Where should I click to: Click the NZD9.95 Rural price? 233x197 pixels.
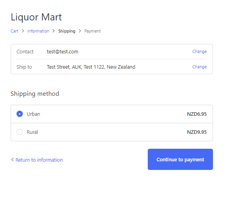(197, 132)
